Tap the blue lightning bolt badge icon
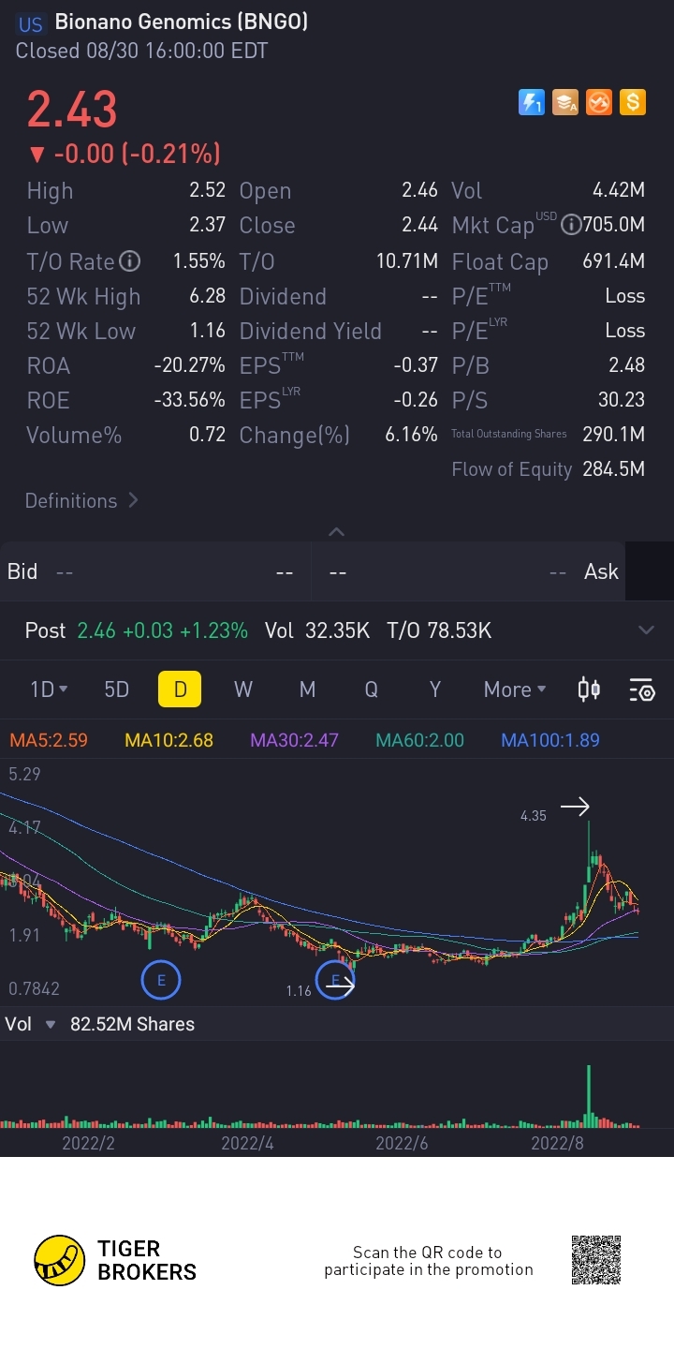Screen dimensions: 674x1364 point(532,102)
